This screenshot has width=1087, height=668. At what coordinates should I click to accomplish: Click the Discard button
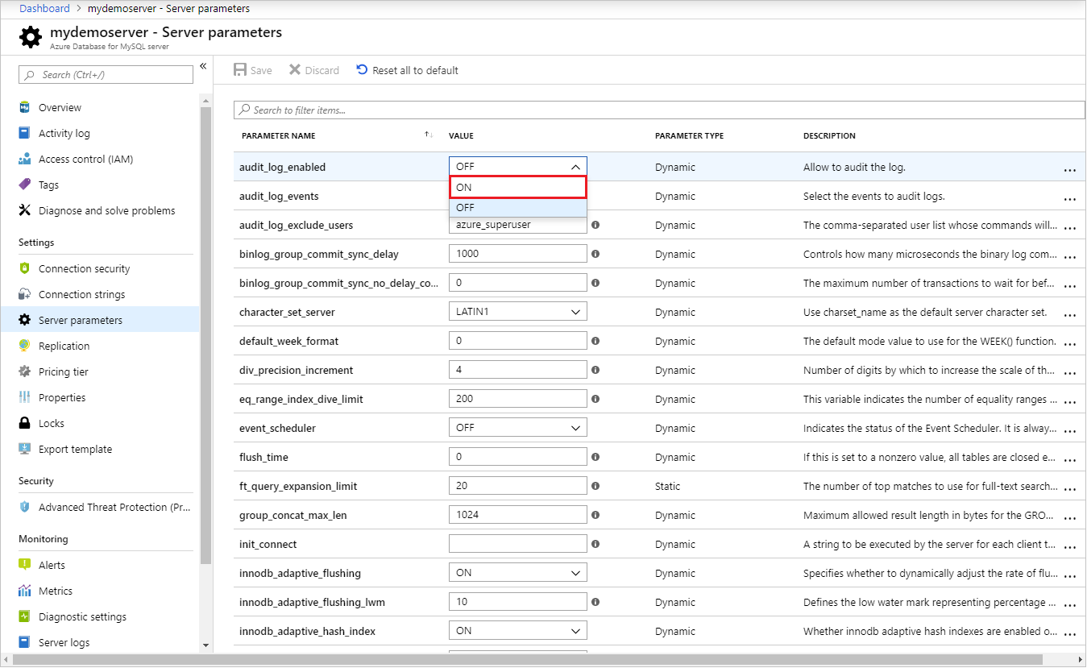click(x=314, y=70)
